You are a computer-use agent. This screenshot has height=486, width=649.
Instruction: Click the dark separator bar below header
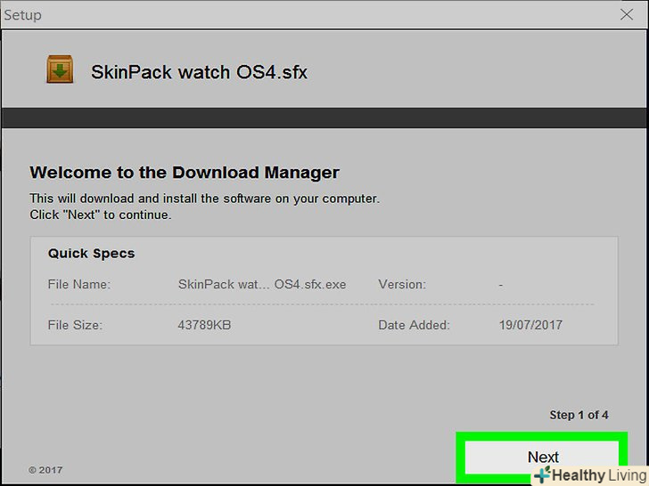point(324,118)
